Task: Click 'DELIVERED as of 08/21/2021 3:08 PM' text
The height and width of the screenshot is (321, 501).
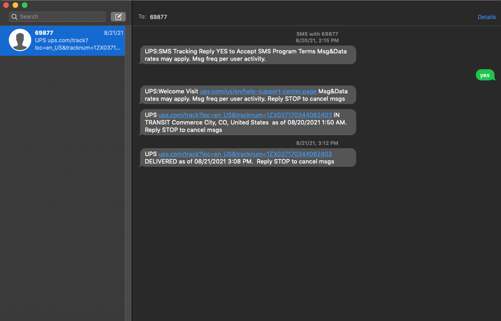Action: pos(198,162)
